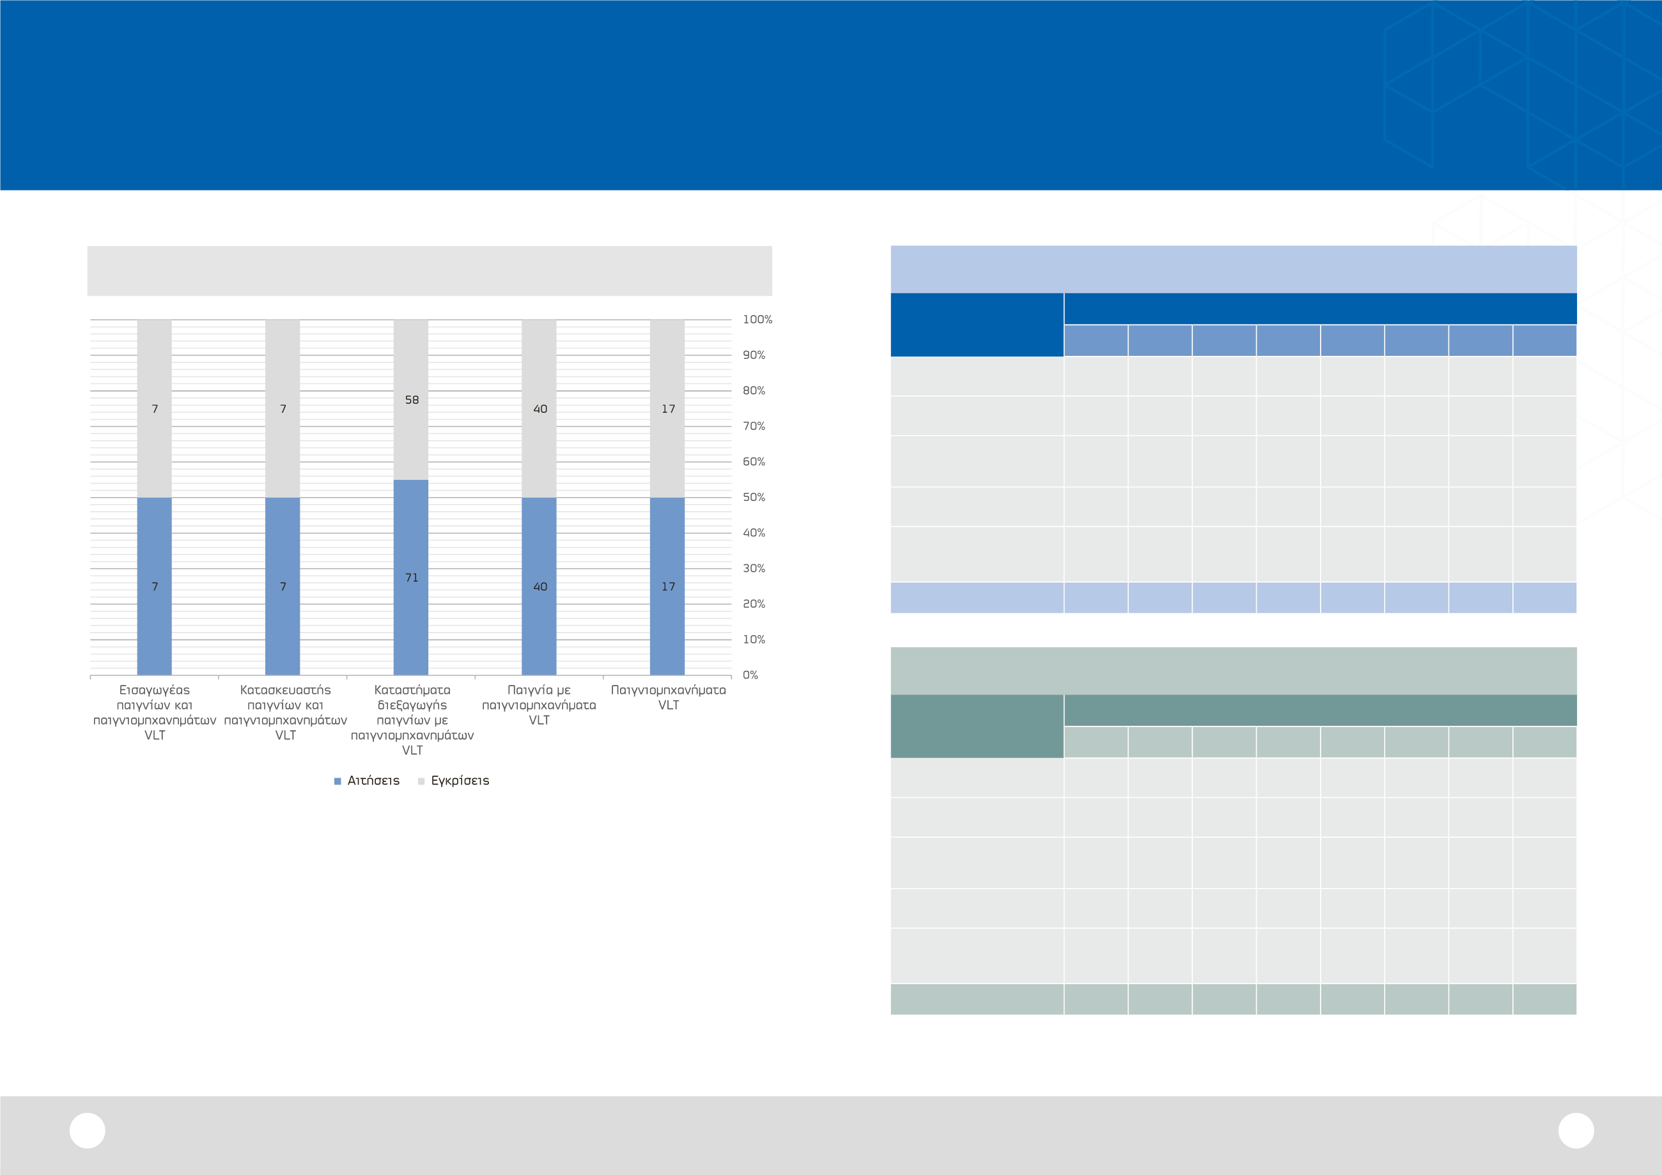Click the 10% value on the axis
The height and width of the screenshot is (1175, 1662).
pos(754,640)
